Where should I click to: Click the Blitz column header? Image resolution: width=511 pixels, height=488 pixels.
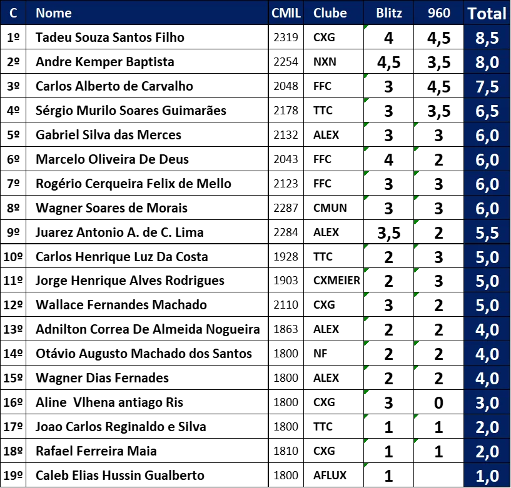point(389,13)
